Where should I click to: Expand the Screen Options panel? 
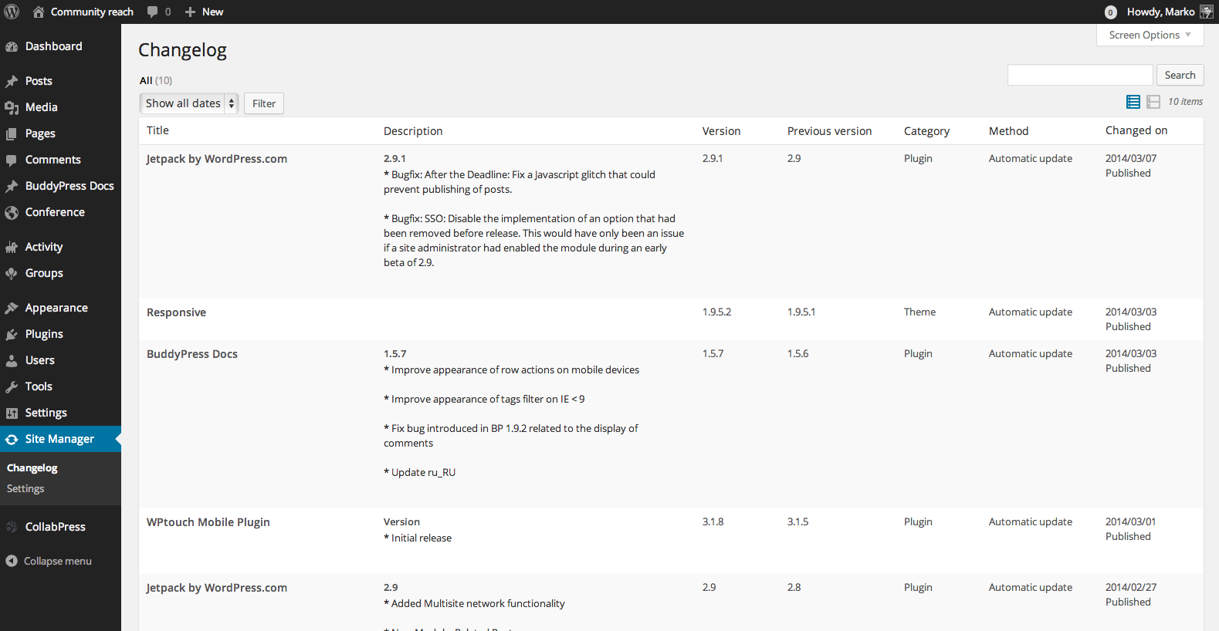[1150, 35]
